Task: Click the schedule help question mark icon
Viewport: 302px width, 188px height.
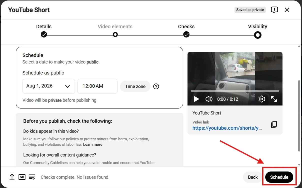Action: (x=156, y=86)
